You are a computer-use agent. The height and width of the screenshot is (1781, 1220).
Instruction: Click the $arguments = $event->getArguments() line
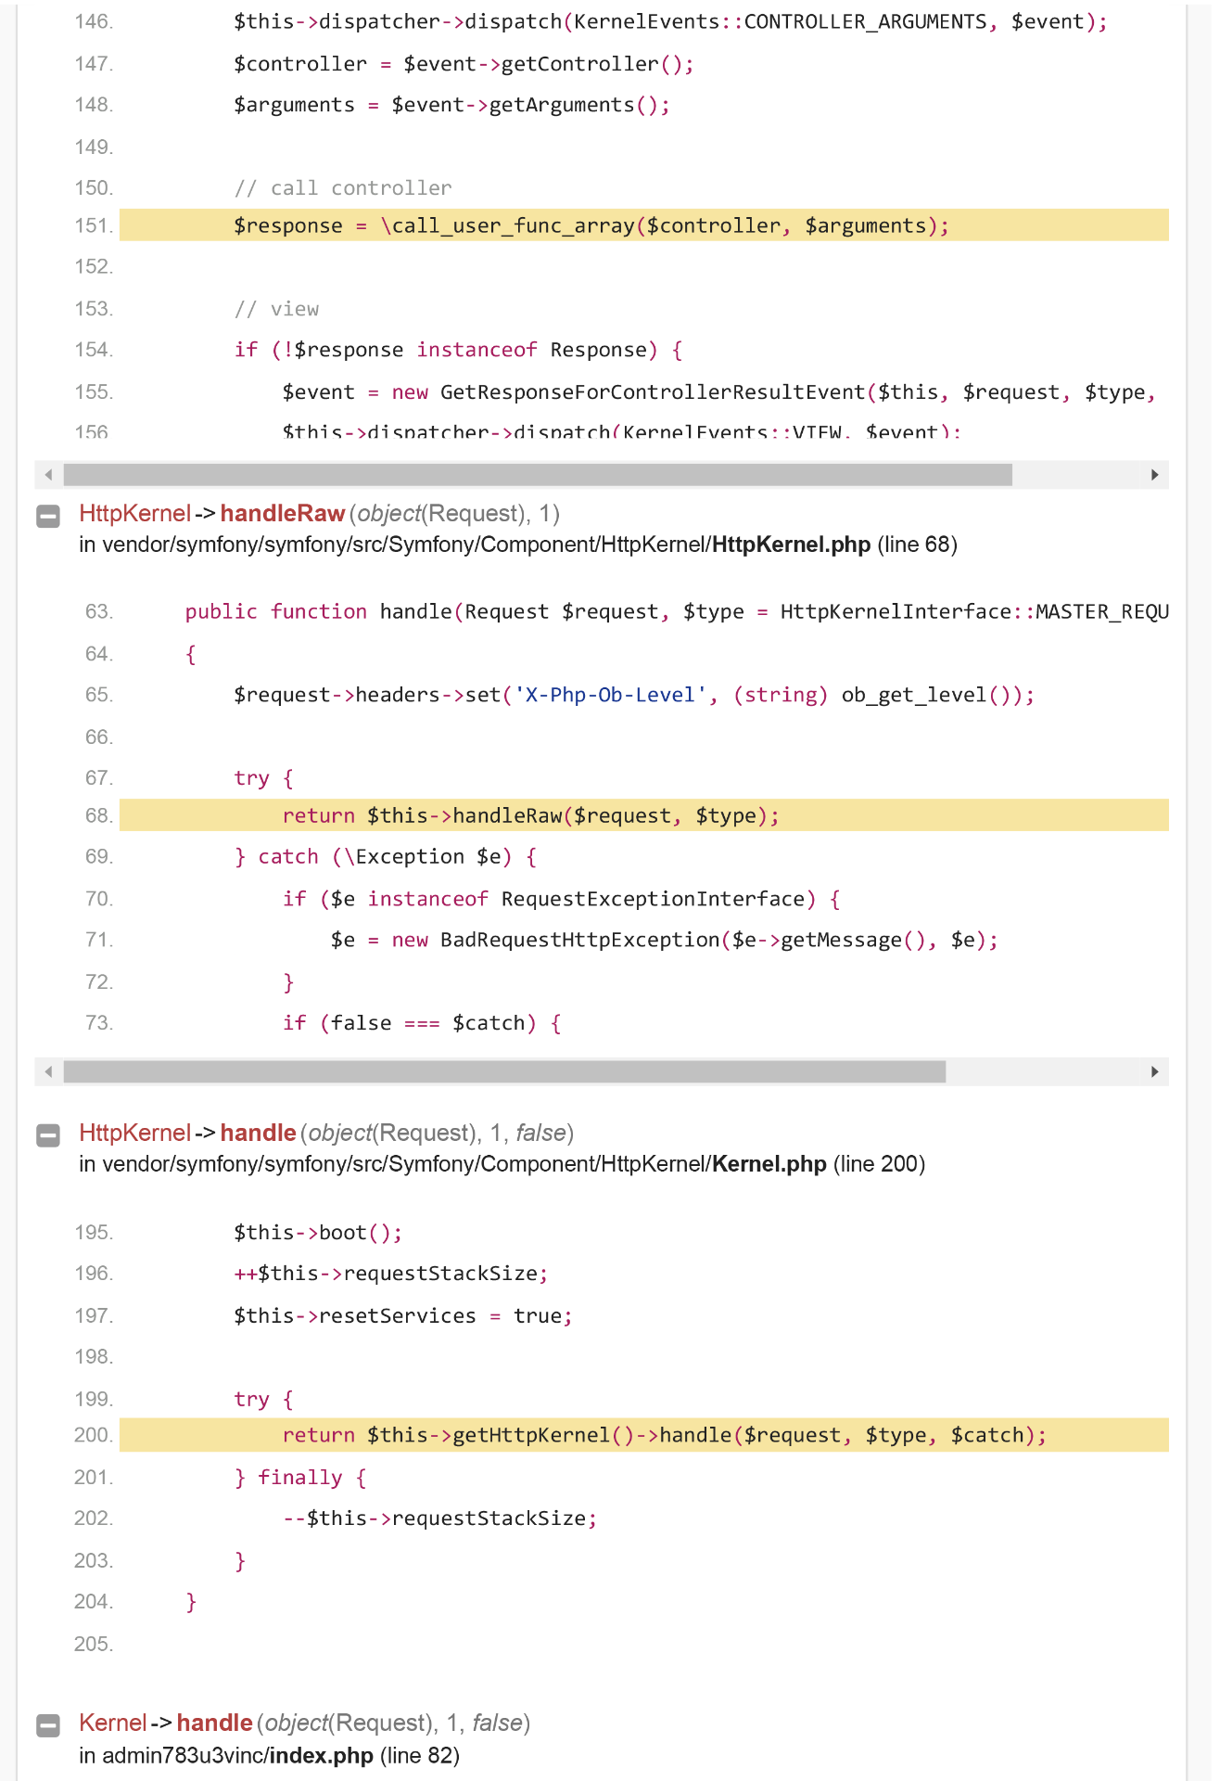[451, 105]
